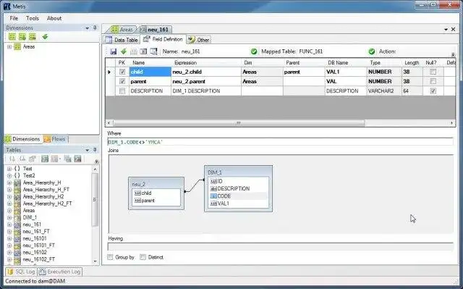Click into the Having input field
Image resolution: width=463 pixels, height=289 pixels.
[280, 247]
